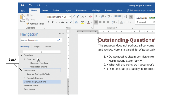This screenshot has height=97, width=173.
Task: Redo or repeat the last action
Action: coord(38,5)
